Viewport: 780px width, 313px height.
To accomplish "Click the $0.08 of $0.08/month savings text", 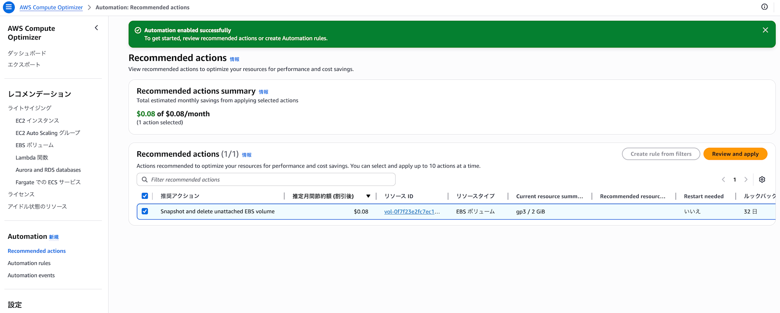I will [x=173, y=114].
